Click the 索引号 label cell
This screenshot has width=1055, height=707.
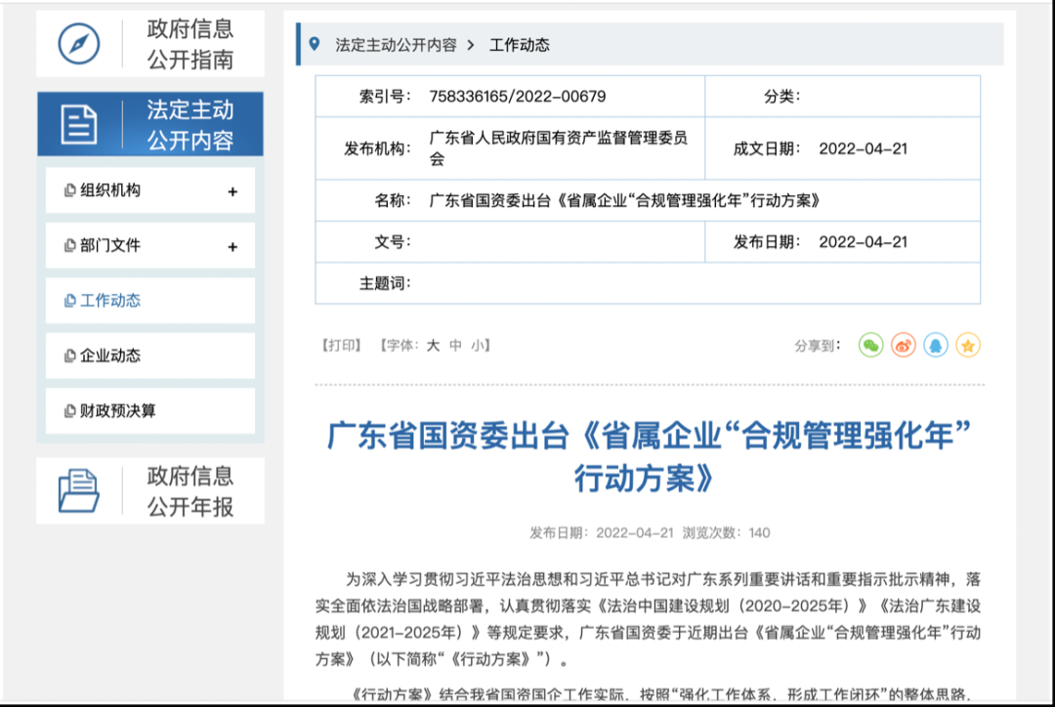coord(386,97)
